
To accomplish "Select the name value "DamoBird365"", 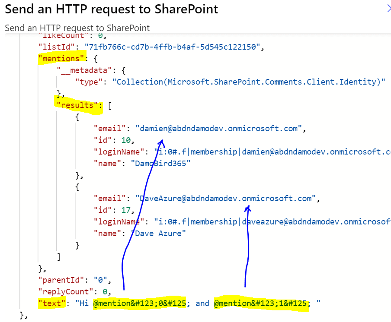I will pyautogui.click(x=160, y=164).
